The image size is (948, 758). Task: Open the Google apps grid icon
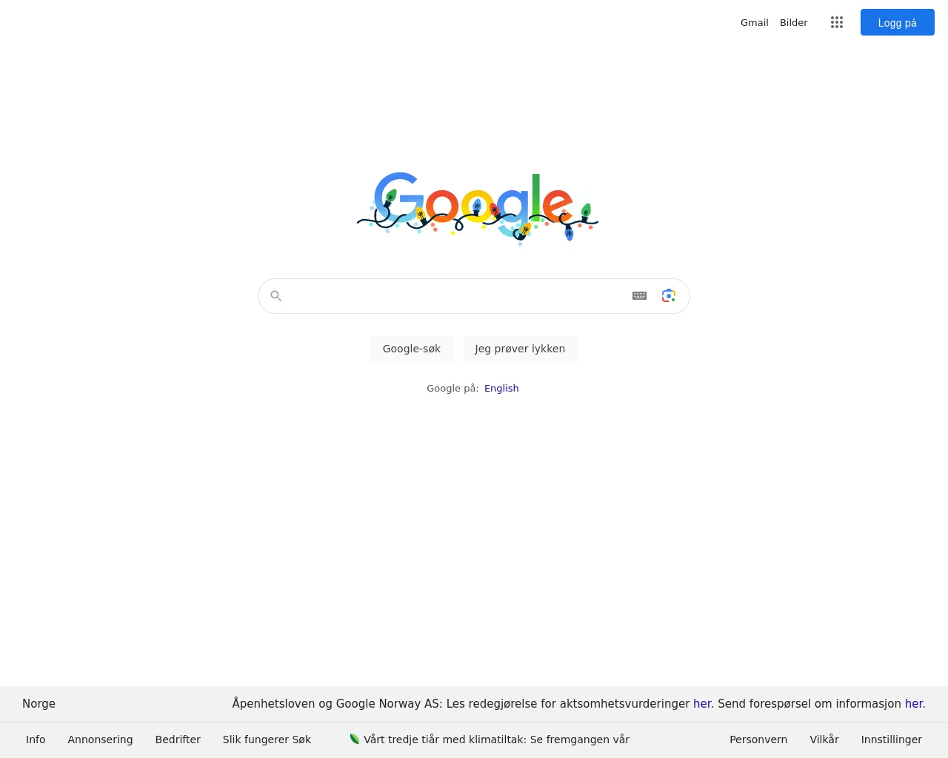click(x=837, y=22)
